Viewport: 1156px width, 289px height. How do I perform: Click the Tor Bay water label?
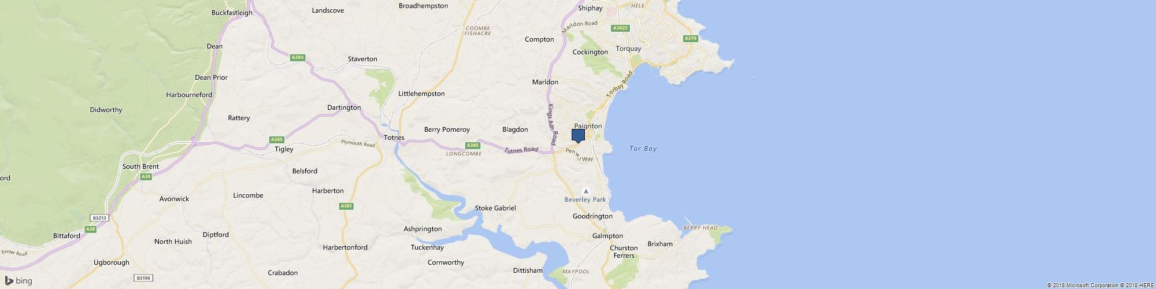(x=643, y=149)
